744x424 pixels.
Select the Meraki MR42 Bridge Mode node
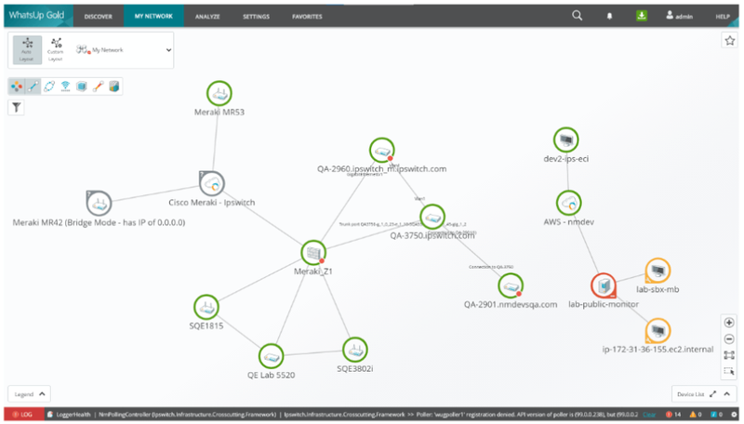click(x=99, y=204)
